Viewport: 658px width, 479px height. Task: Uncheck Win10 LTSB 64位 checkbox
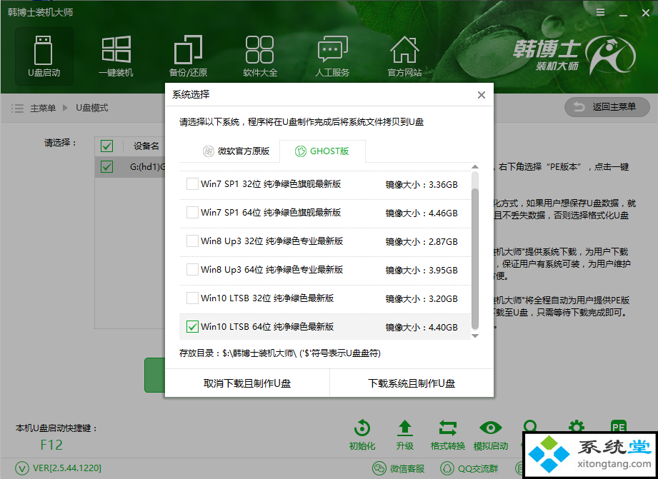pos(192,327)
